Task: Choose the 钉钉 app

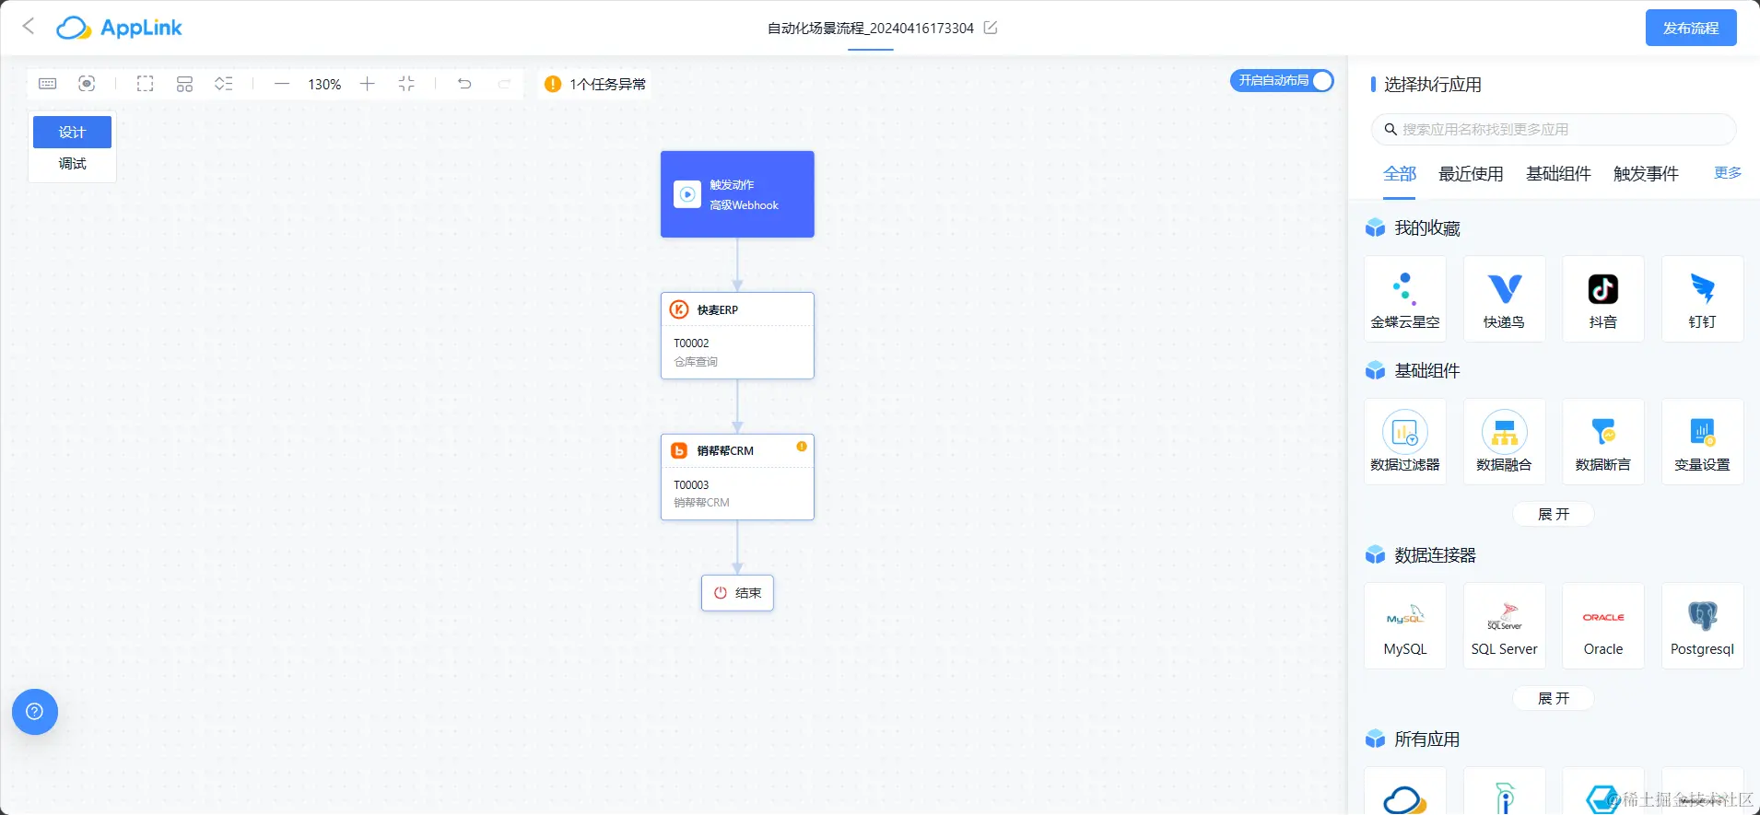Action: coord(1702,299)
